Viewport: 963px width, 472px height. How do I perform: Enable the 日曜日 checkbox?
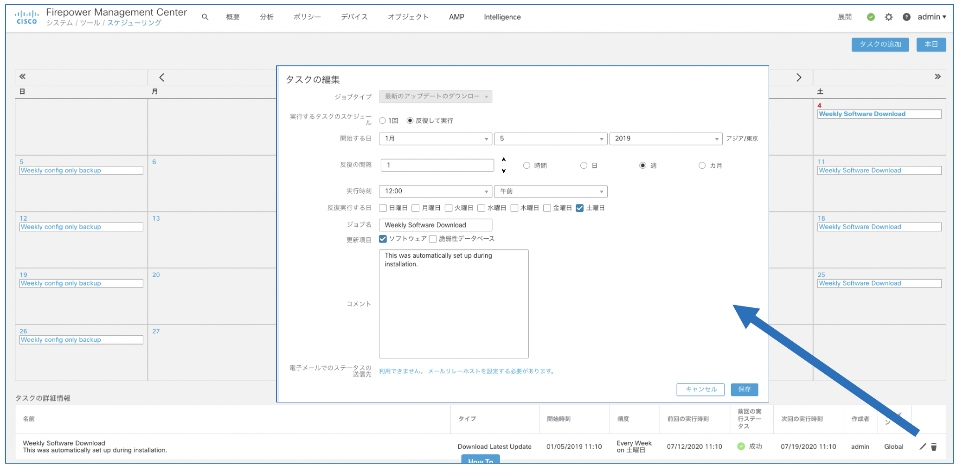pyautogui.click(x=383, y=208)
